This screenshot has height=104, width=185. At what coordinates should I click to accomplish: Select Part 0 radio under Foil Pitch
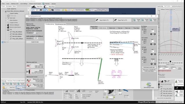[143, 61]
